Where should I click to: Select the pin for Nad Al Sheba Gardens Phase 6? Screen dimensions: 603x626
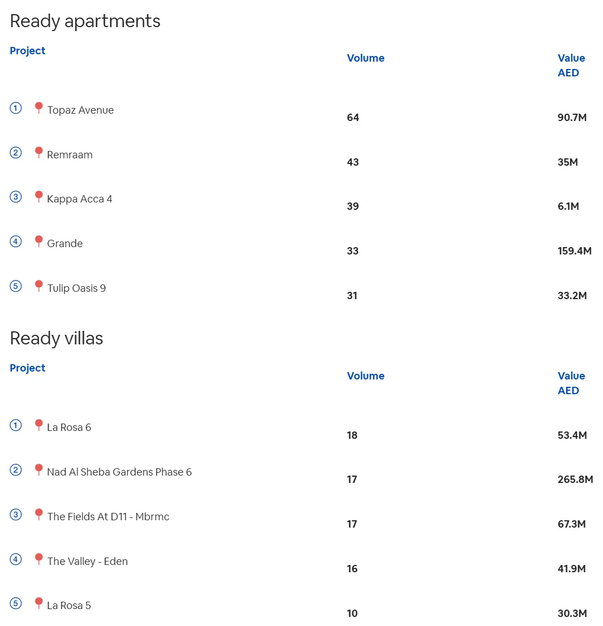click(38, 469)
